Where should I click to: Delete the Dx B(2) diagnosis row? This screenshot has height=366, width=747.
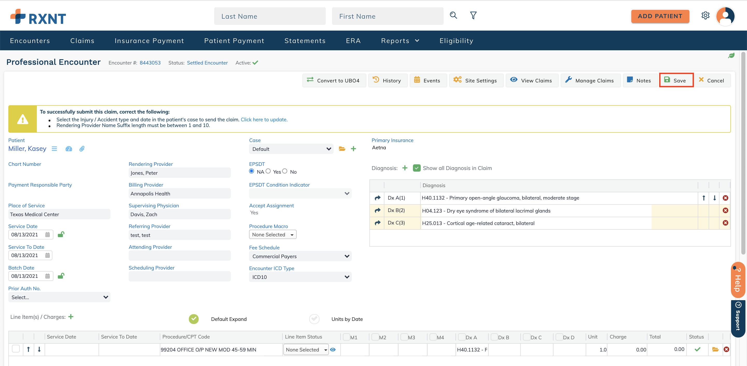click(725, 210)
